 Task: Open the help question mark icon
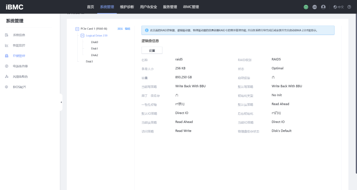coord(349,7)
